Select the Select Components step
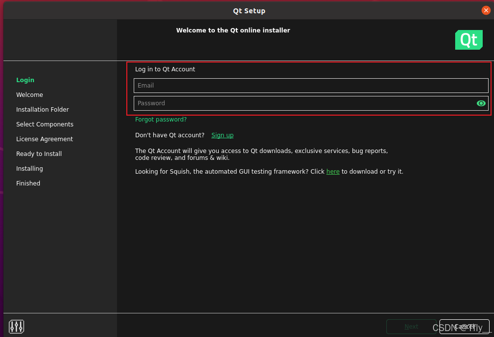Viewport: 494px width, 337px height. (45, 124)
